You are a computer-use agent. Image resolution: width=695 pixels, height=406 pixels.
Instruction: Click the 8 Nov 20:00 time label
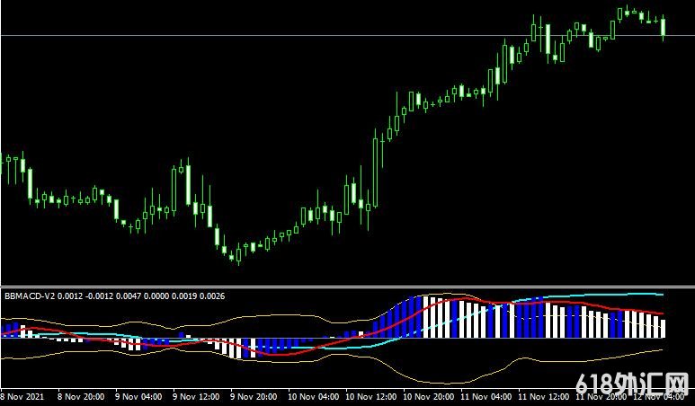[x=81, y=396]
